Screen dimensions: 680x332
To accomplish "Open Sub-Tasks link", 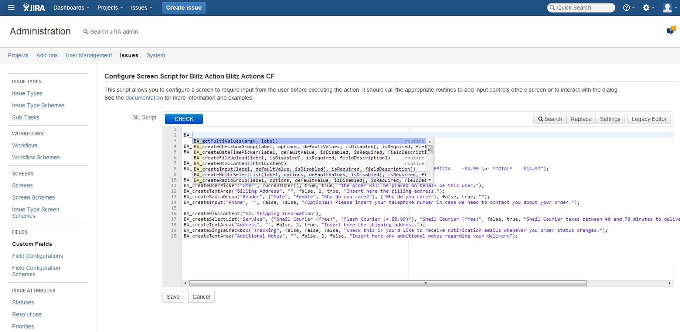I will pyautogui.click(x=25, y=117).
